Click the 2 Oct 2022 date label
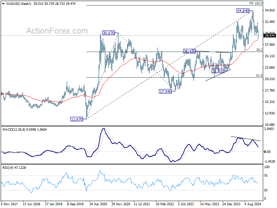The image size is (277, 208). [186, 204]
